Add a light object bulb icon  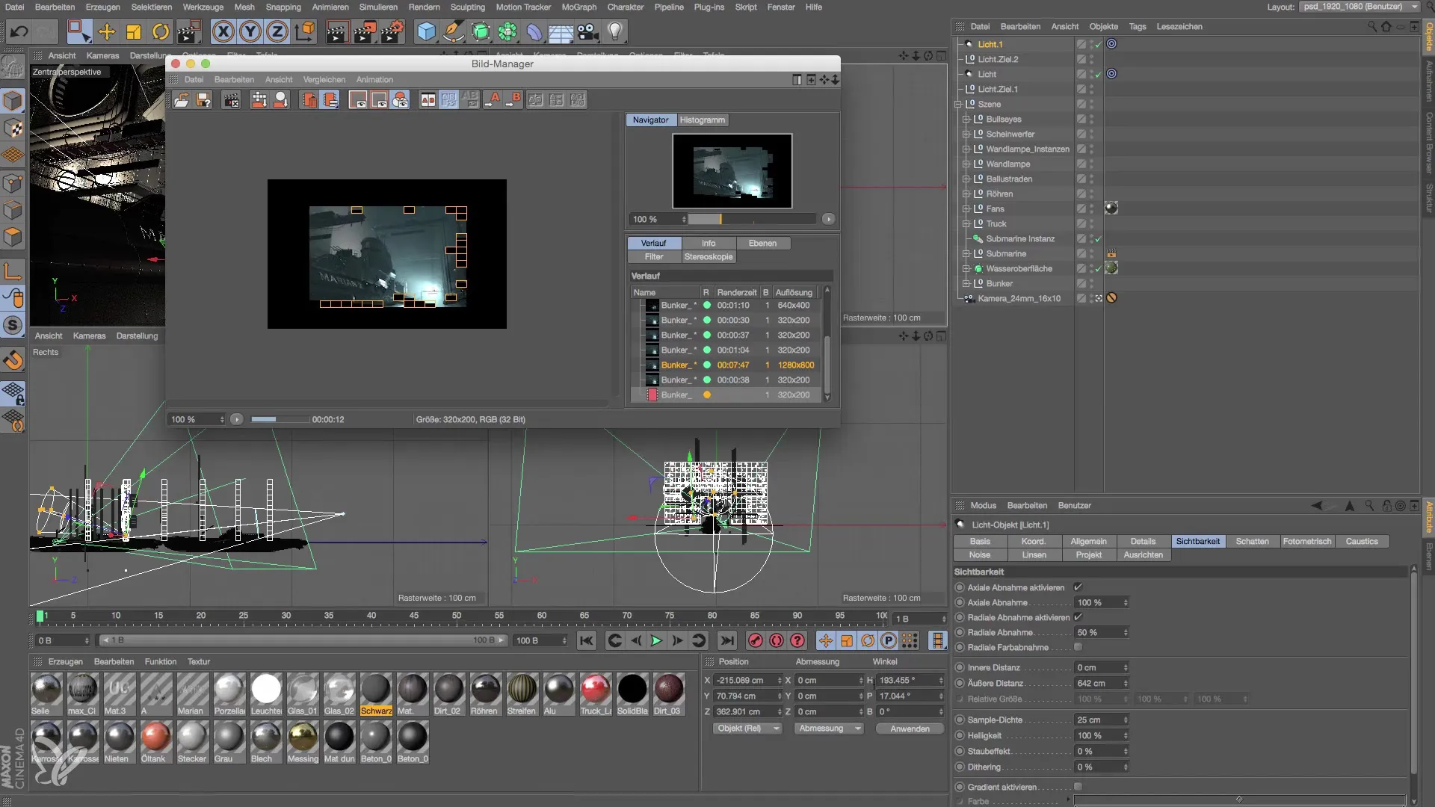[x=615, y=31]
